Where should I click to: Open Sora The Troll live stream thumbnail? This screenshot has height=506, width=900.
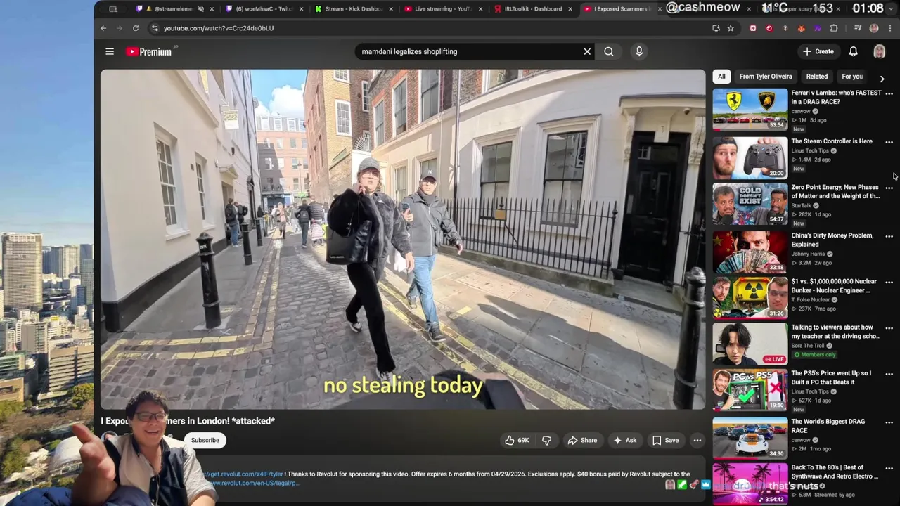pyautogui.click(x=750, y=344)
